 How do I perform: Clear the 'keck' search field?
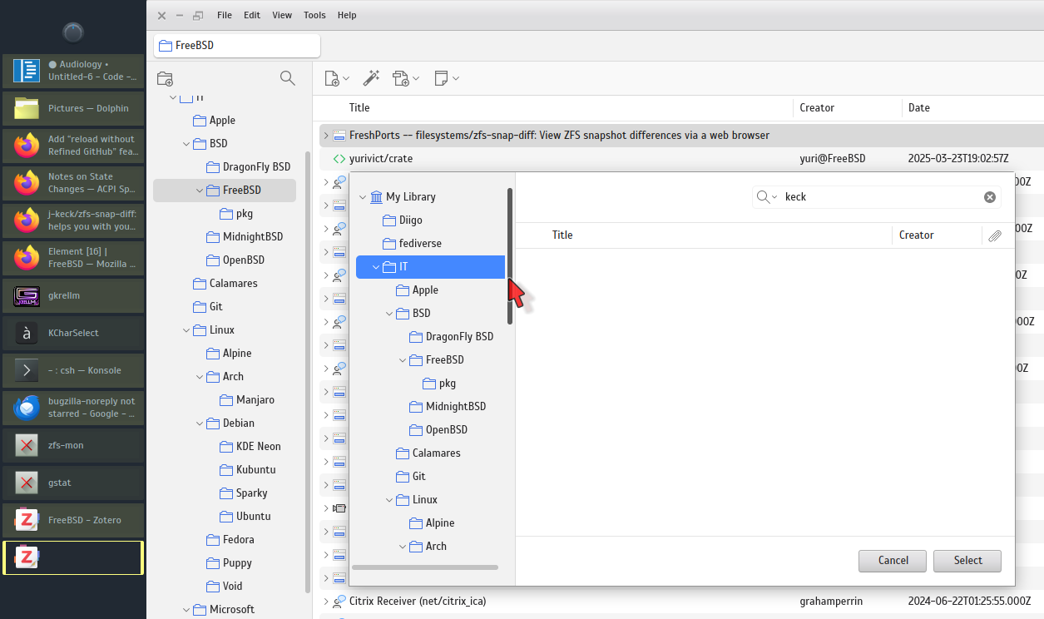pos(990,197)
